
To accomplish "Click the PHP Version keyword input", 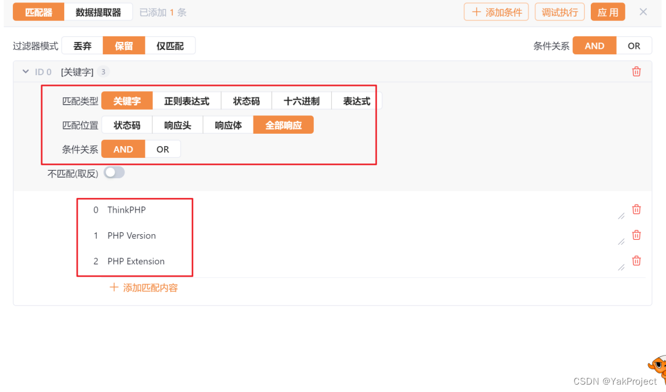I will (x=363, y=235).
